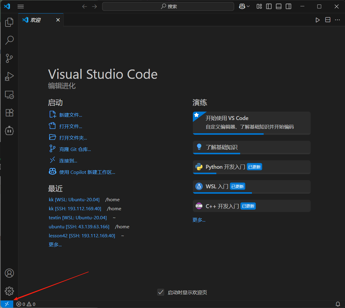The width and height of the screenshot is (345, 308).
Task: Open the hamburger application menu
Action: tap(21, 7)
